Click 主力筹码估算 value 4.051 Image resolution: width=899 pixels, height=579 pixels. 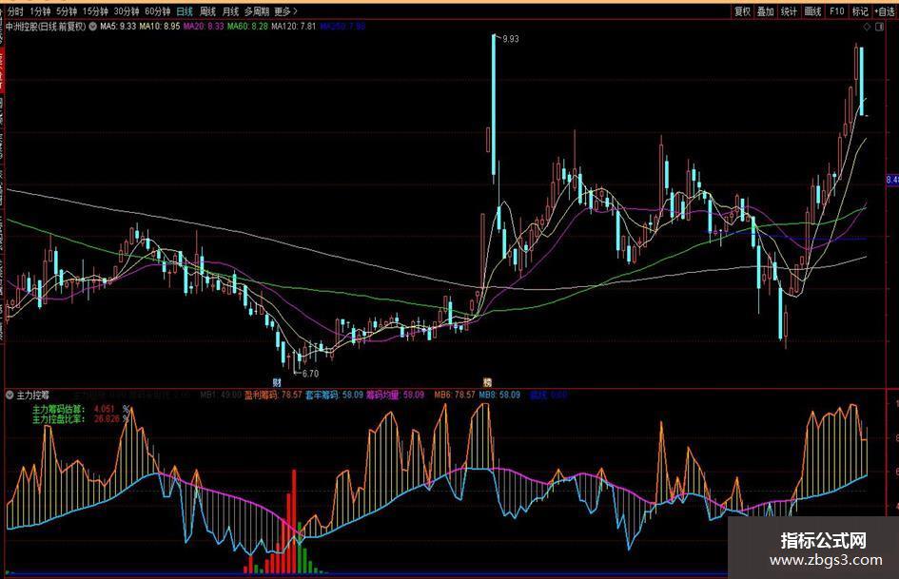105,410
